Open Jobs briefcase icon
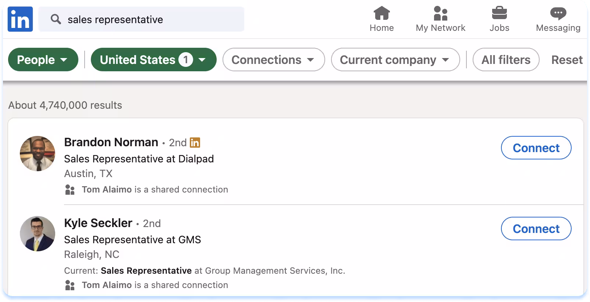The width and height of the screenshot is (590, 302). 499,14
